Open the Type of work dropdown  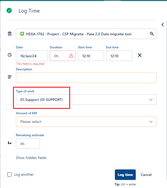[x=86, y=100]
